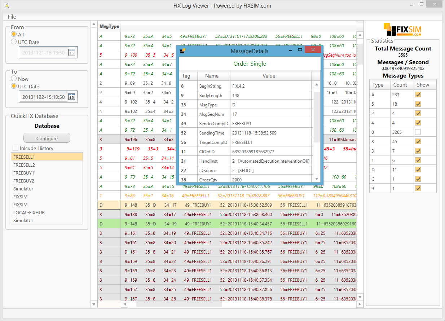The width and height of the screenshot is (445, 321).
Task: Click the FIX Log Viewer app title icon
Action: coord(6,5)
